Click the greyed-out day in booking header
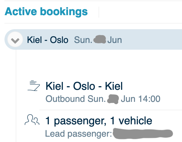 (x=100, y=40)
